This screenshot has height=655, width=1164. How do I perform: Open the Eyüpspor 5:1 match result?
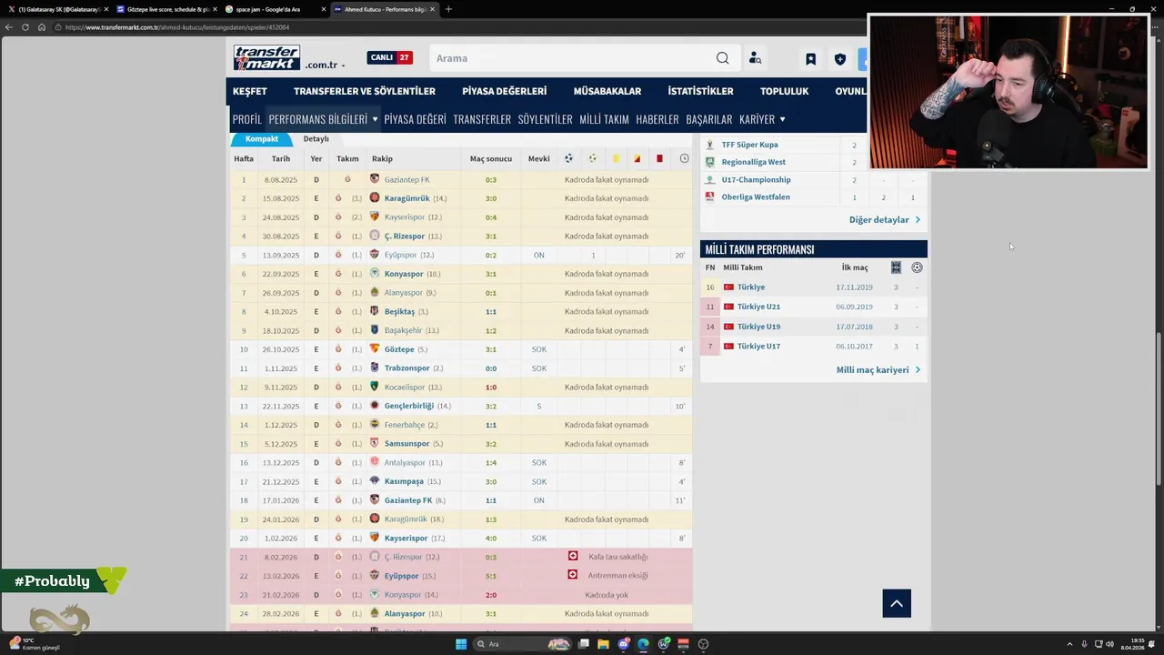click(x=491, y=576)
